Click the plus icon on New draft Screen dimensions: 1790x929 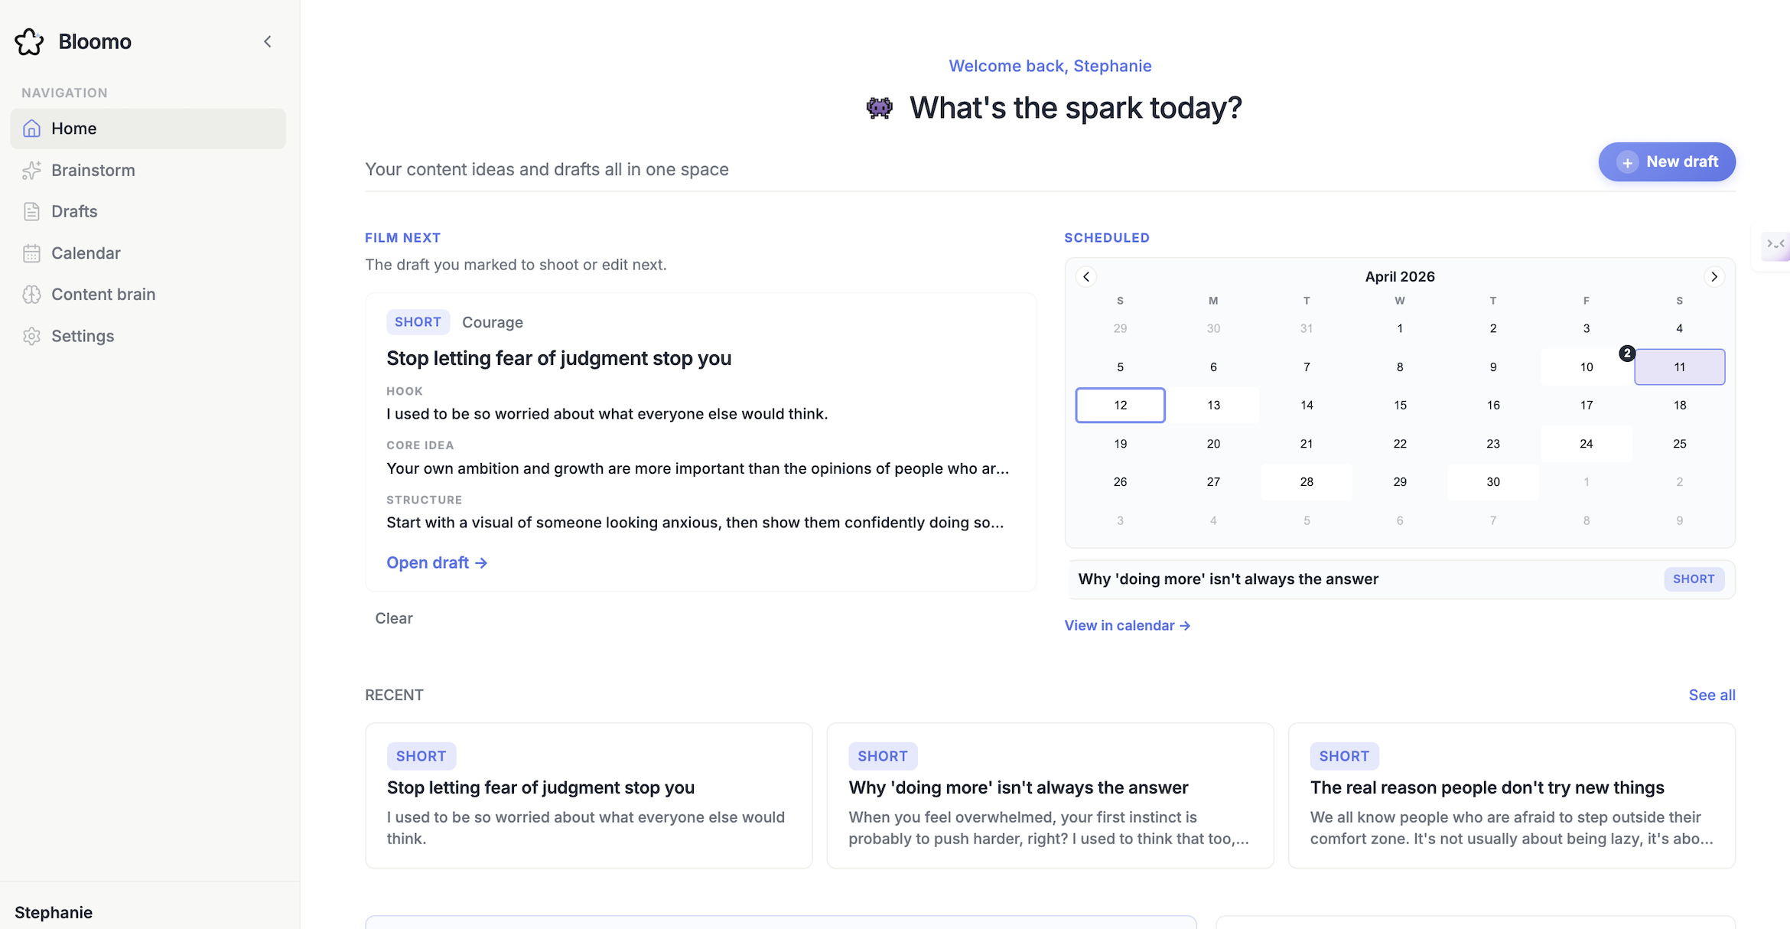(1626, 161)
